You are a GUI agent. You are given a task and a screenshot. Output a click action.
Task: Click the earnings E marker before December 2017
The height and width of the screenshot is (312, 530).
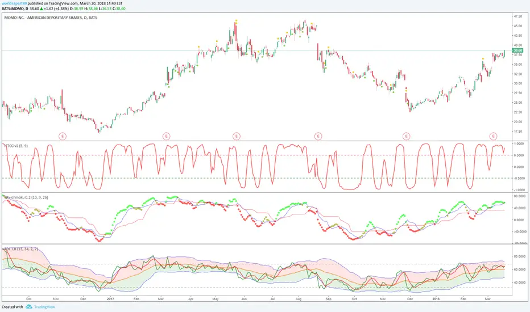[x=406, y=136]
